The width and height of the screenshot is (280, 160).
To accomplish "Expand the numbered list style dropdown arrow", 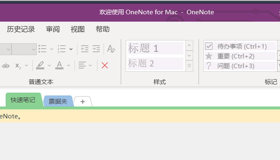I will point(71,49).
